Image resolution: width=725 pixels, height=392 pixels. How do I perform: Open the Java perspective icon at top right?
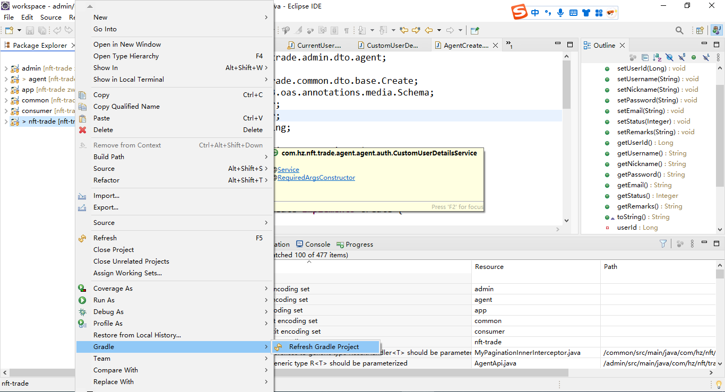pyautogui.click(x=716, y=30)
